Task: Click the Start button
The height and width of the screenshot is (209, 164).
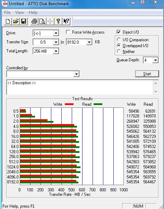Action: pos(147,74)
